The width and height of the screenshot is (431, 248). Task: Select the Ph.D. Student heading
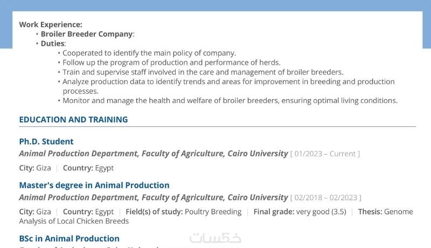pos(46,142)
